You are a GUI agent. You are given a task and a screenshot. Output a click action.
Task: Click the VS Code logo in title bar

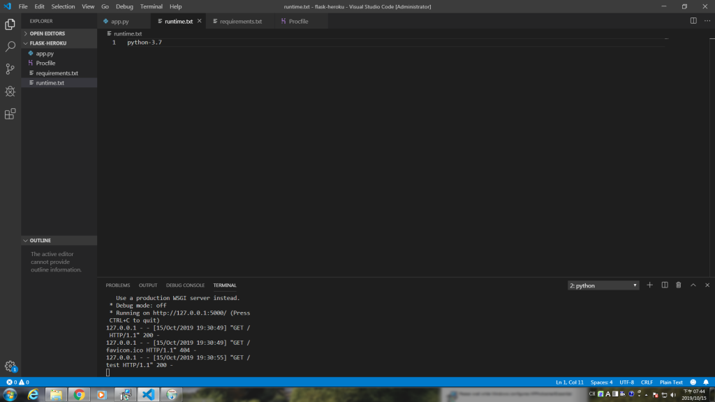point(7,6)
